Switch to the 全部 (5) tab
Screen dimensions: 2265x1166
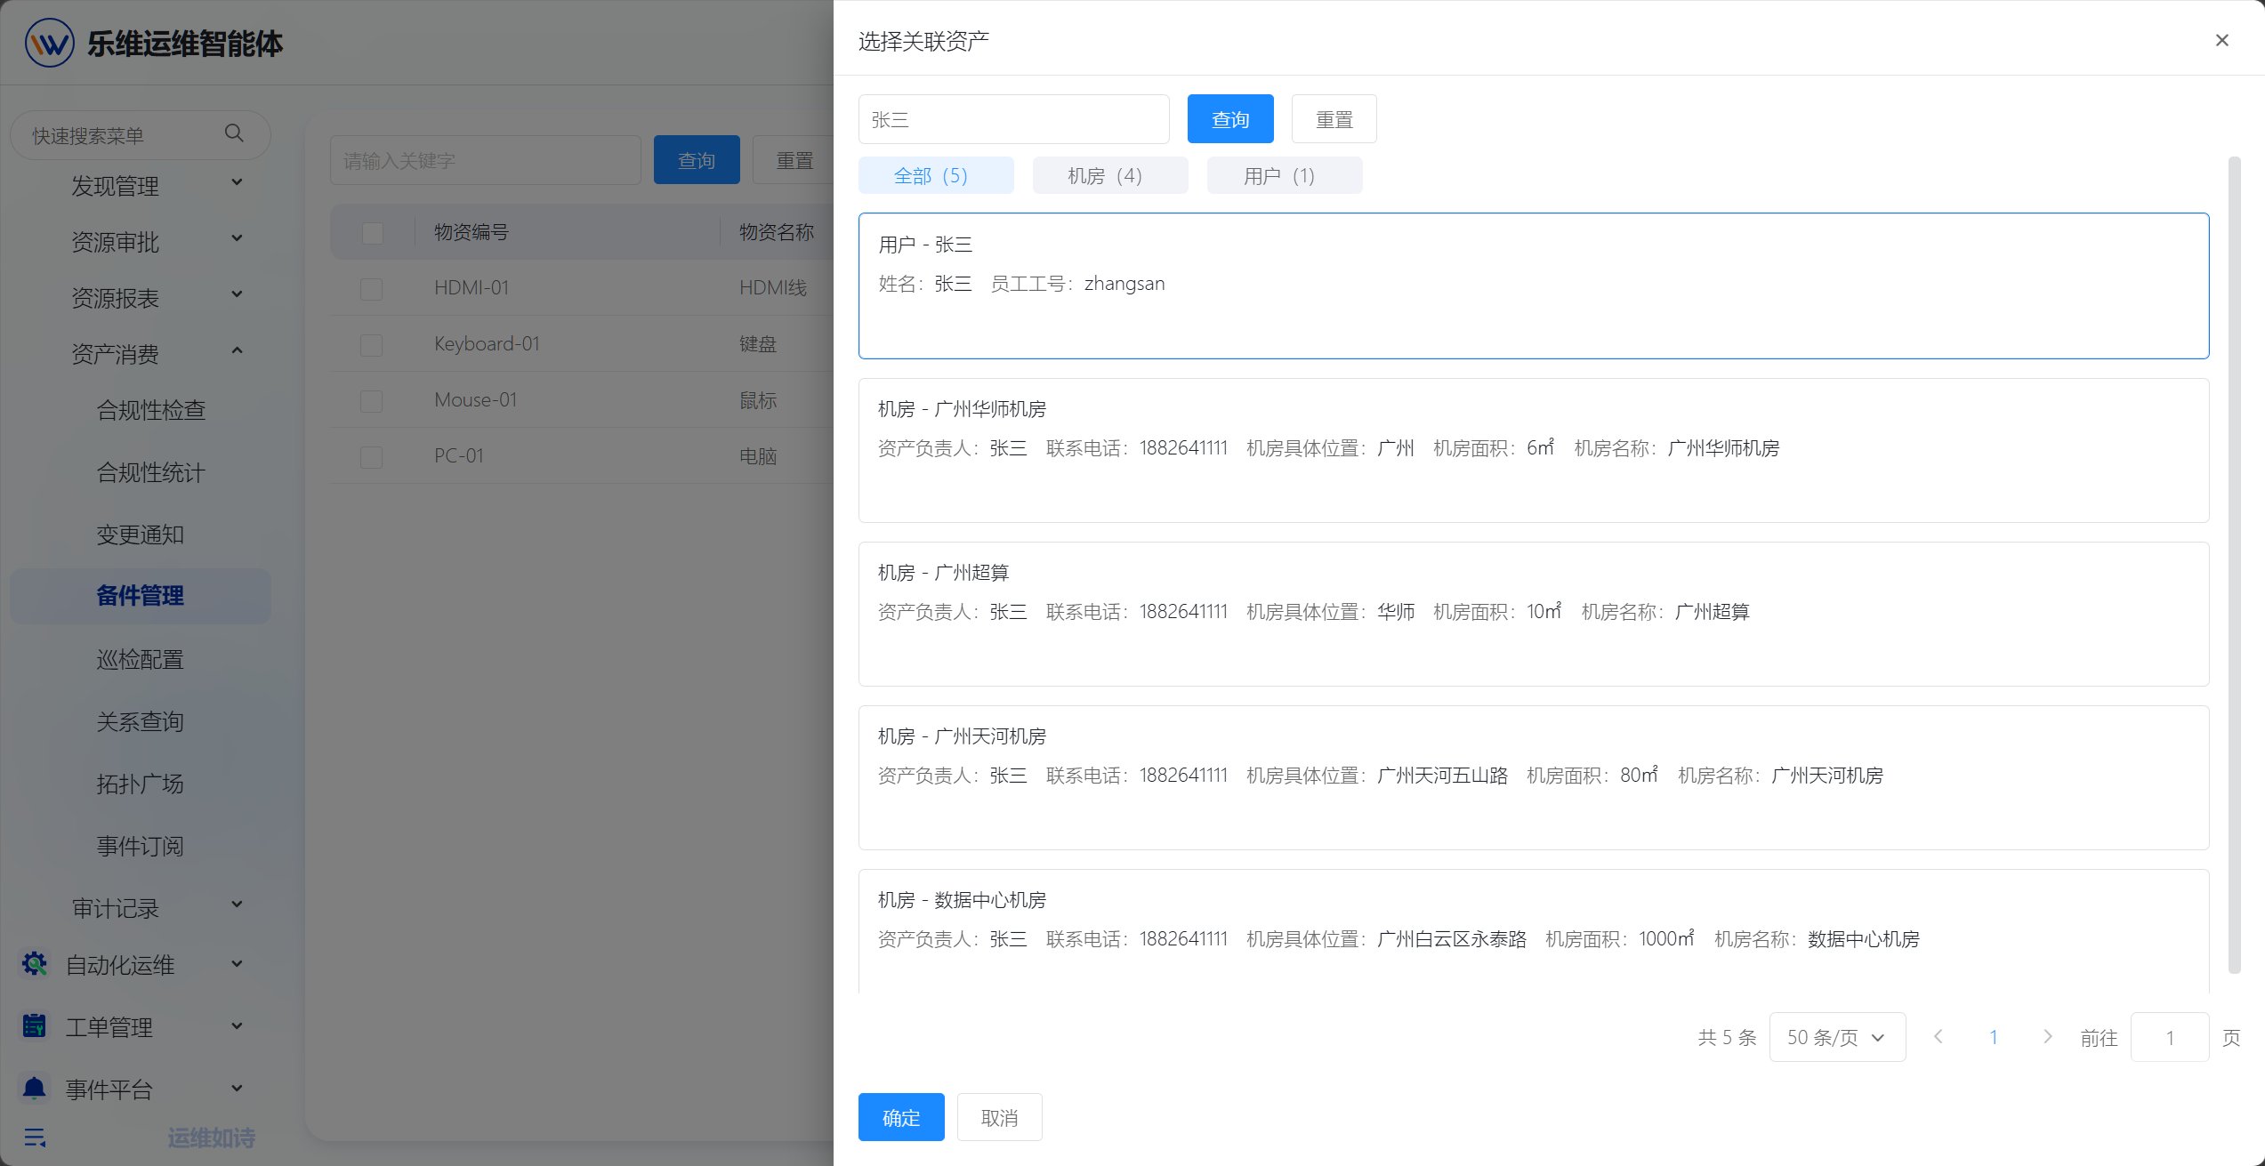(936, 175)
